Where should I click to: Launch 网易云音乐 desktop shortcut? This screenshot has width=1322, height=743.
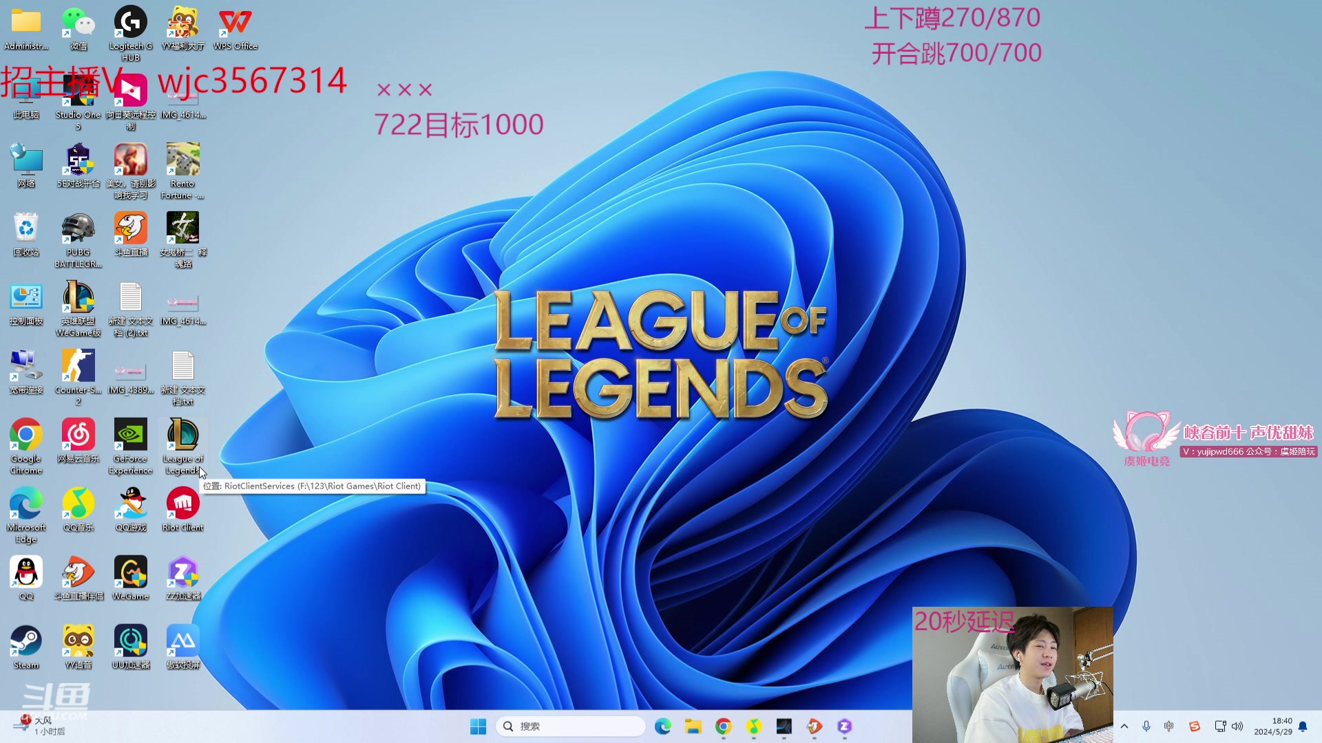78,440
